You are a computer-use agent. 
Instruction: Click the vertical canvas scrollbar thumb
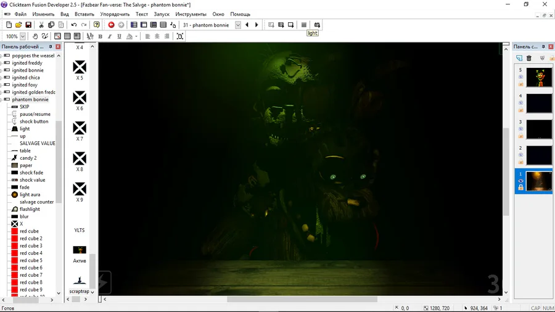click(506, 171)
